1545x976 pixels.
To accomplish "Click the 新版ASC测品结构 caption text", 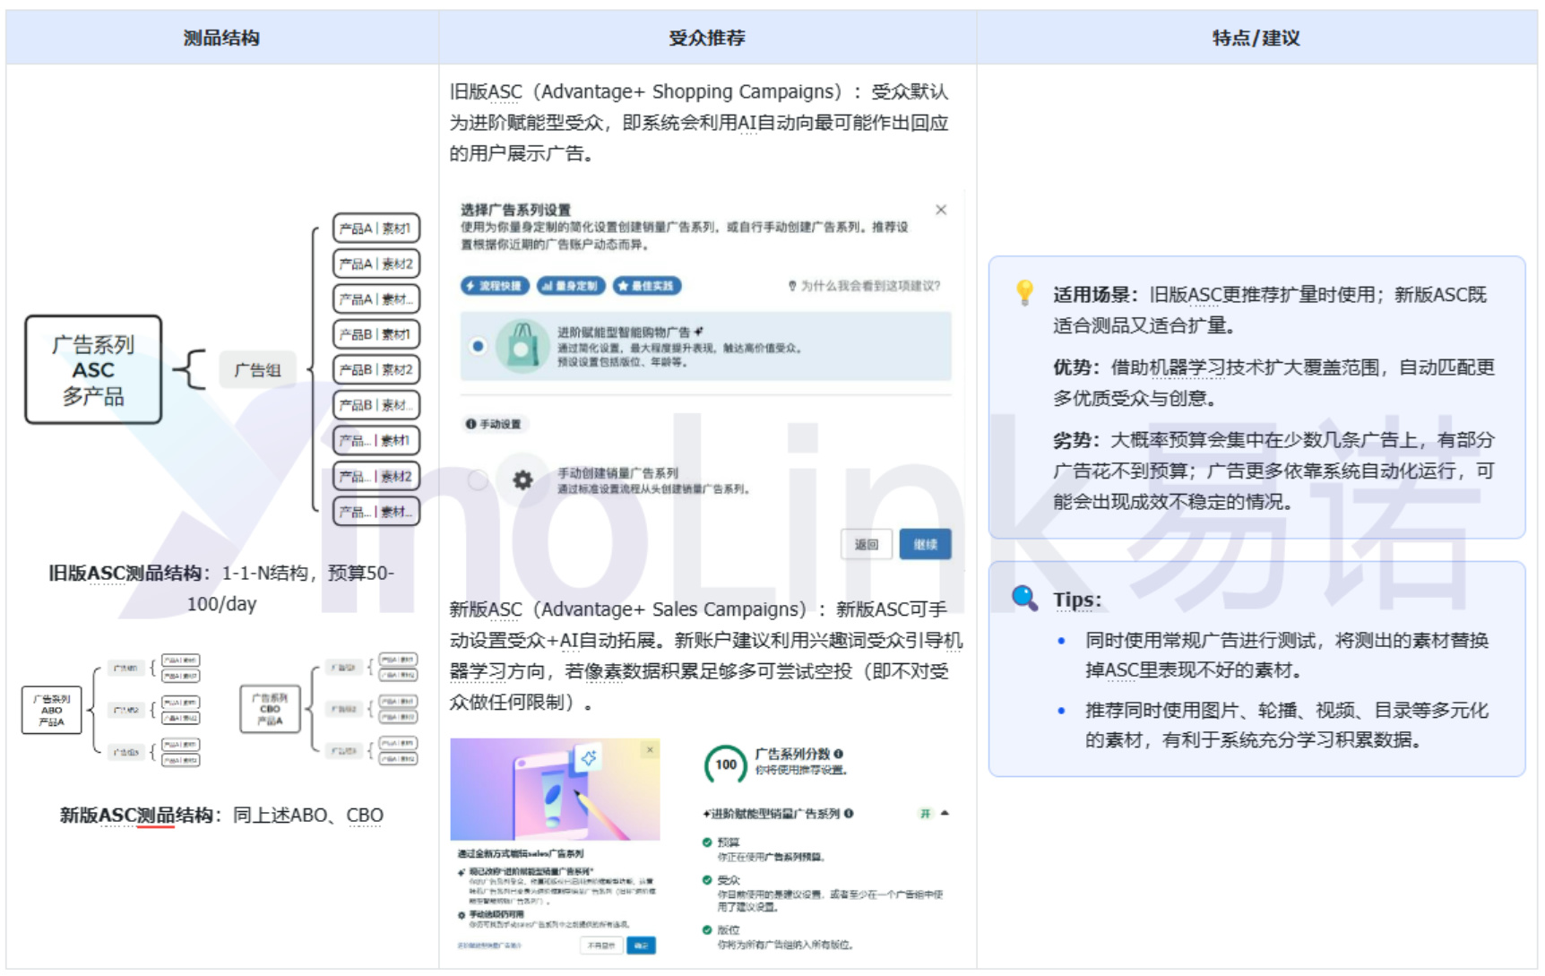I will (x=136, y=815).
